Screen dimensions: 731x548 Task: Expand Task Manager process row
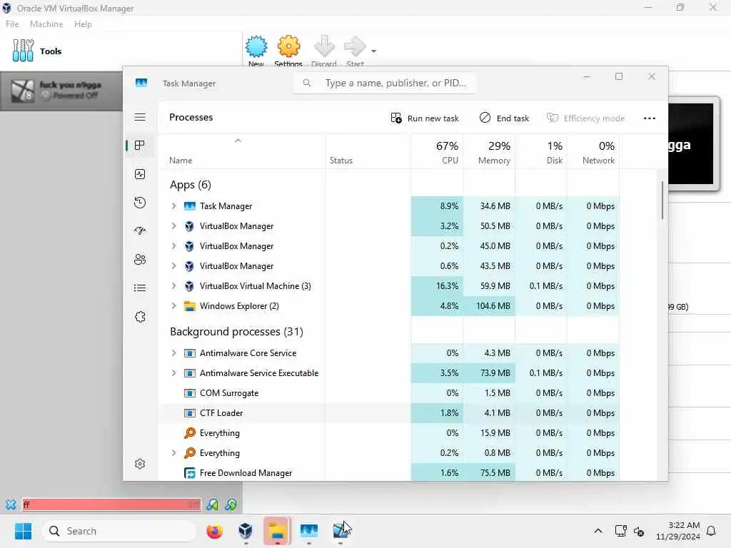click(174, 206)
